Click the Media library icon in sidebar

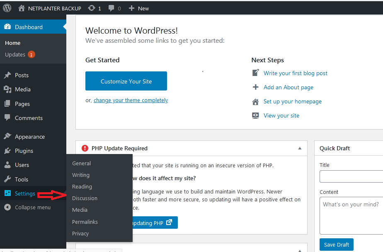pos(7,89)
